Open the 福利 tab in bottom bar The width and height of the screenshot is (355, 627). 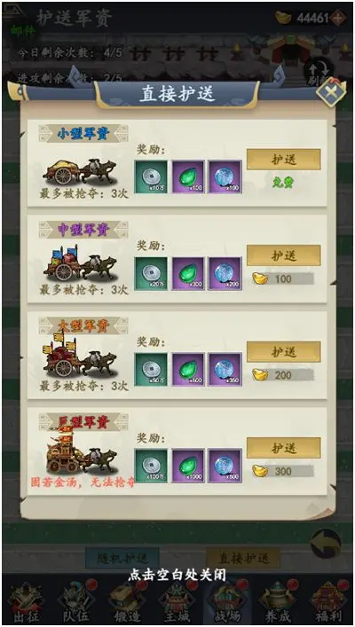click(x=328, y=604)
